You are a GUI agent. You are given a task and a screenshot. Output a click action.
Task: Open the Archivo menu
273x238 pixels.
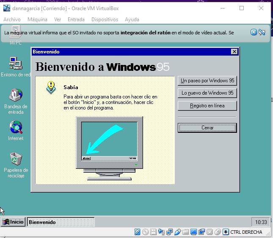[x=12, y=20]
